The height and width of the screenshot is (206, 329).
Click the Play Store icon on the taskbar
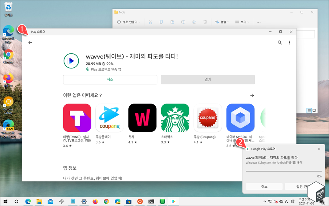[x=174, y=202]
